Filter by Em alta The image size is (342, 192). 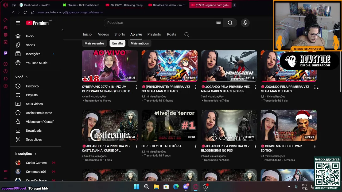pyautogui.click(x=118, y=43)
